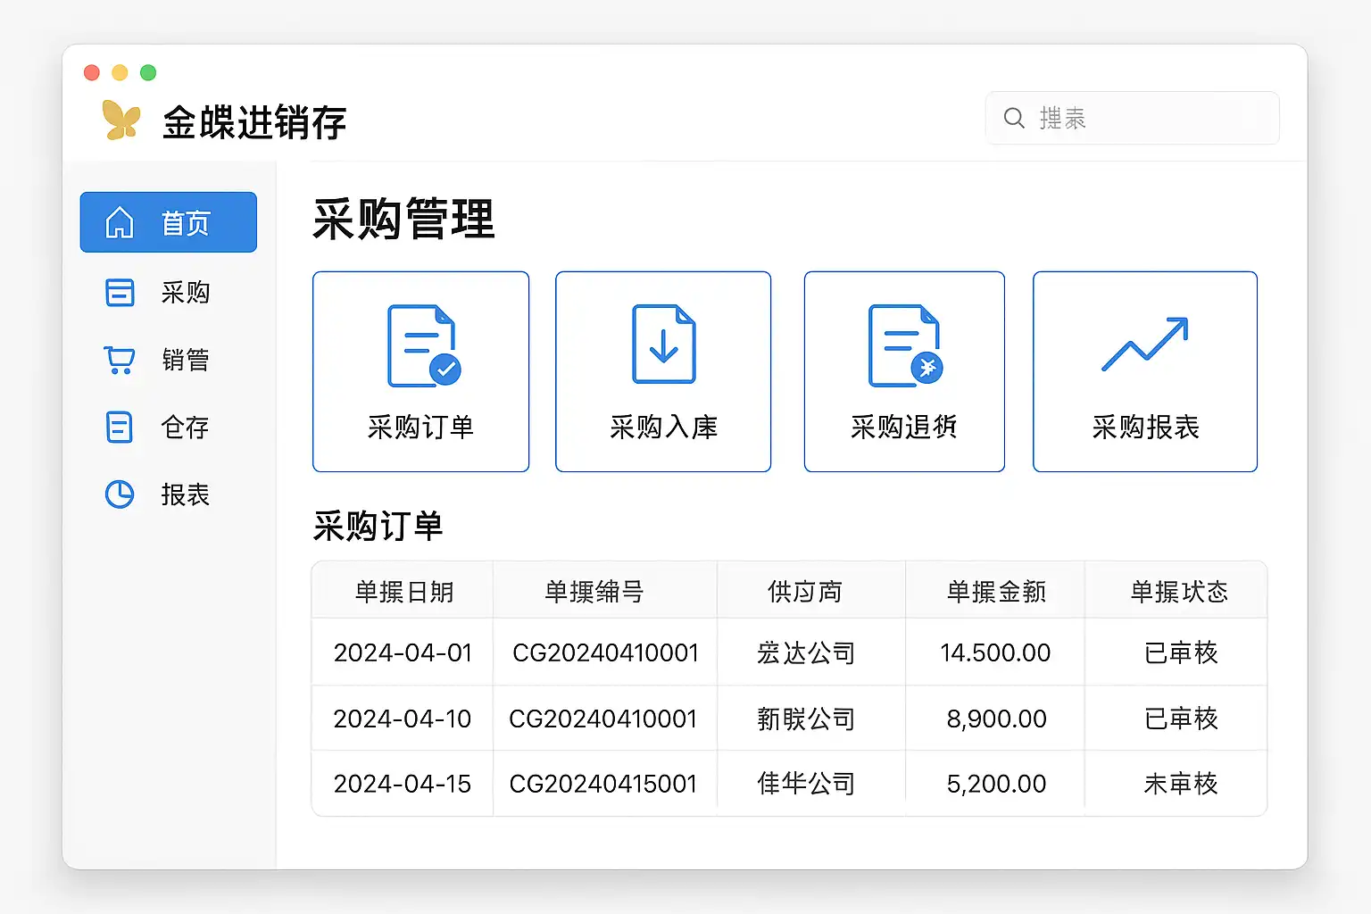Open order row for 宏达公司
The width and height of the screenshot is (1371, 914).
click(x=805, y=653)
